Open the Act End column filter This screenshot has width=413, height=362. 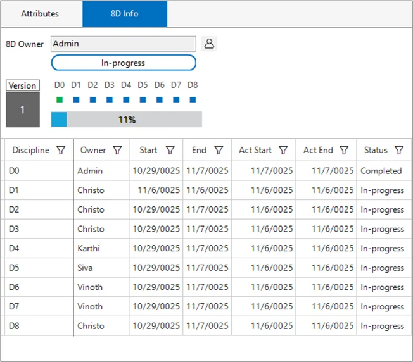pos(344,151)
